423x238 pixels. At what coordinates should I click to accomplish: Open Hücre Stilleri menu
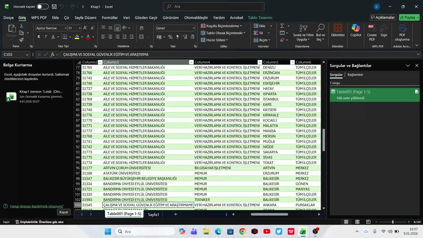click(x=214, y=40)
